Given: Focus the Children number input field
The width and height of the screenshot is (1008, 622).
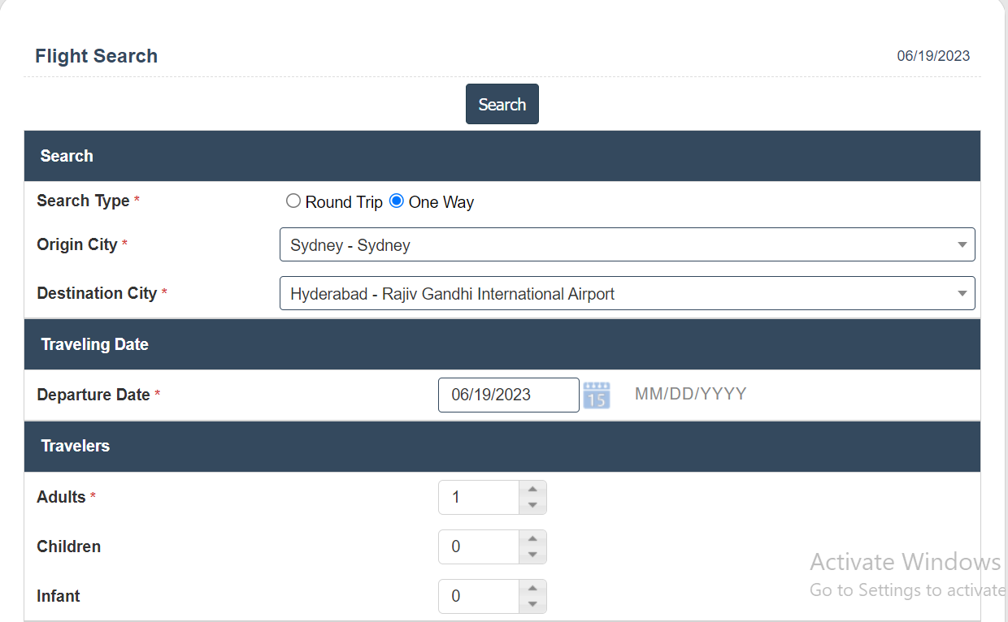Looking at the screenshot, I should [x=479, y=546].
